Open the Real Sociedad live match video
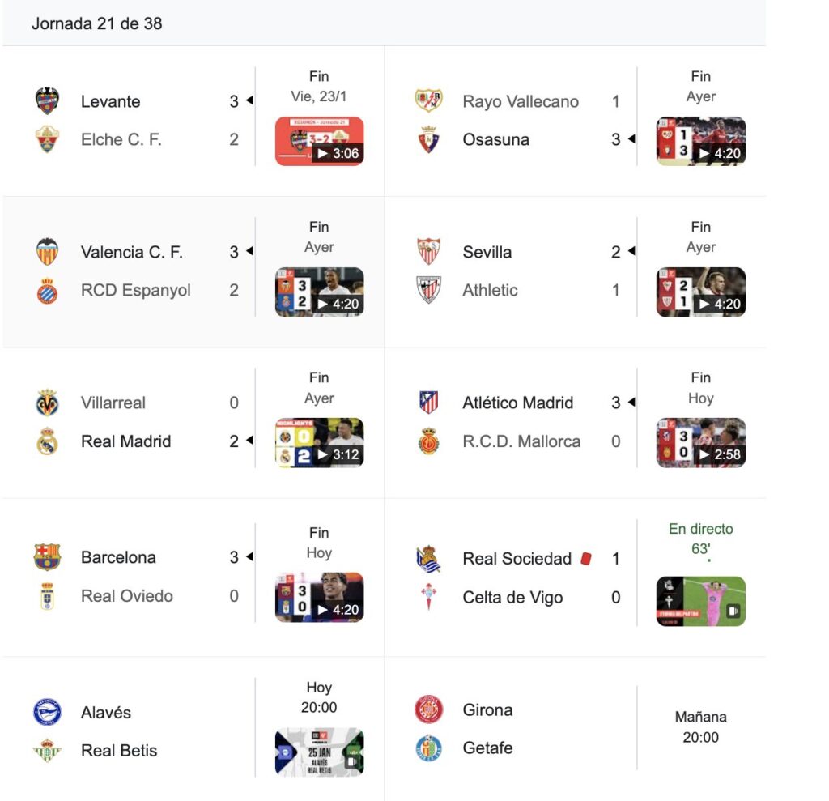This screenshot has width=829, height=801. pos(700,601)
